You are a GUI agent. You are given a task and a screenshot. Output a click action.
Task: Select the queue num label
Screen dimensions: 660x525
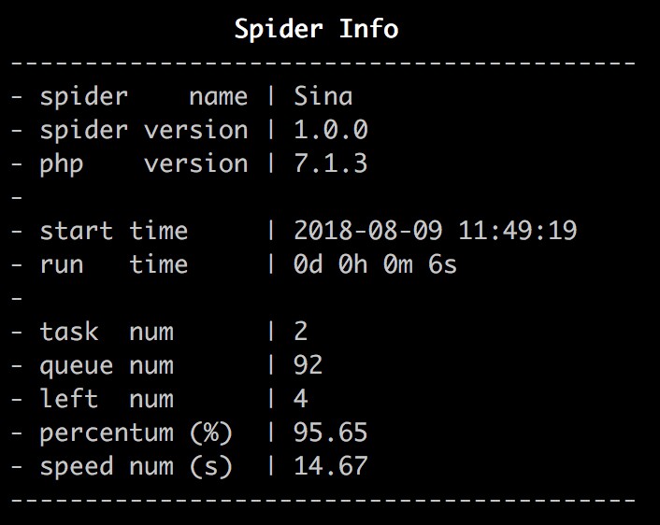(x=107, y=366)
